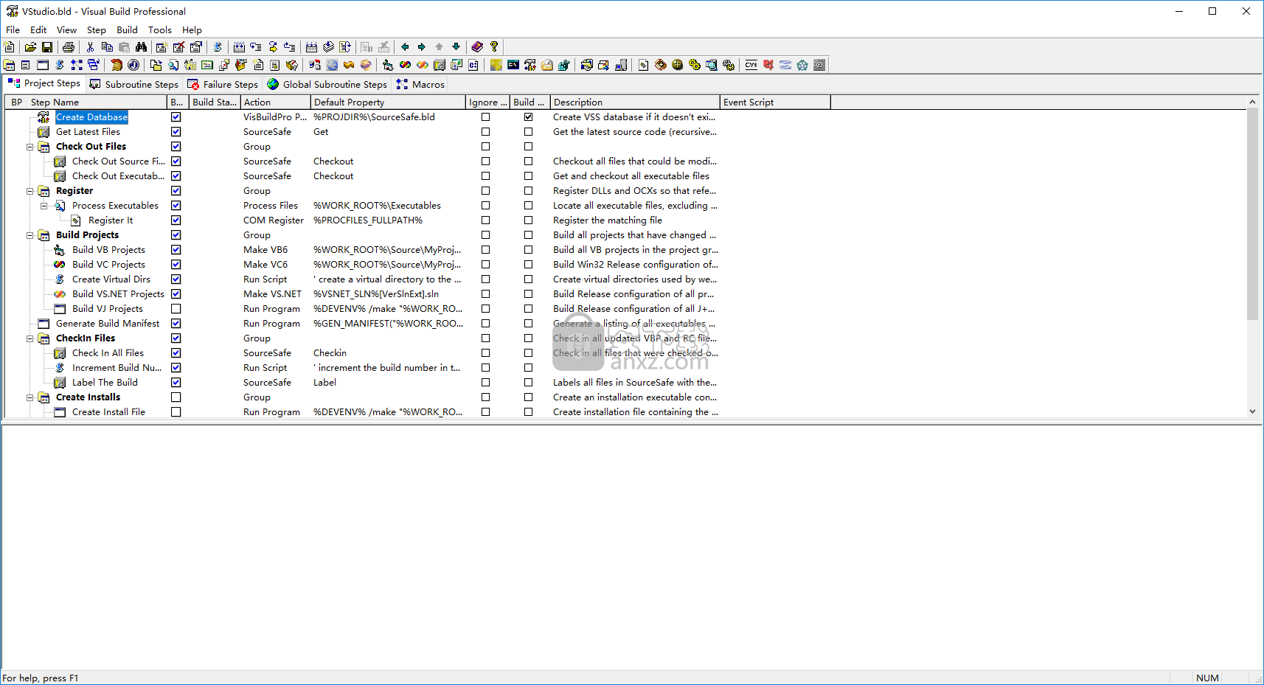Click the scroll up arrow of the step list
Screen dimensions: 1264x685
(x=1252, y=102)
